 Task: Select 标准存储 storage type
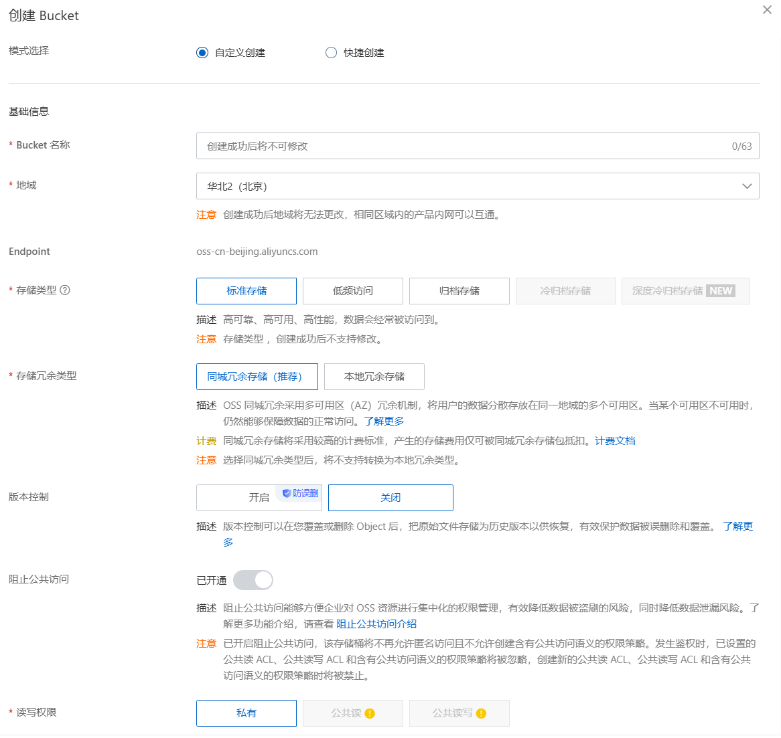pos(246,291)
